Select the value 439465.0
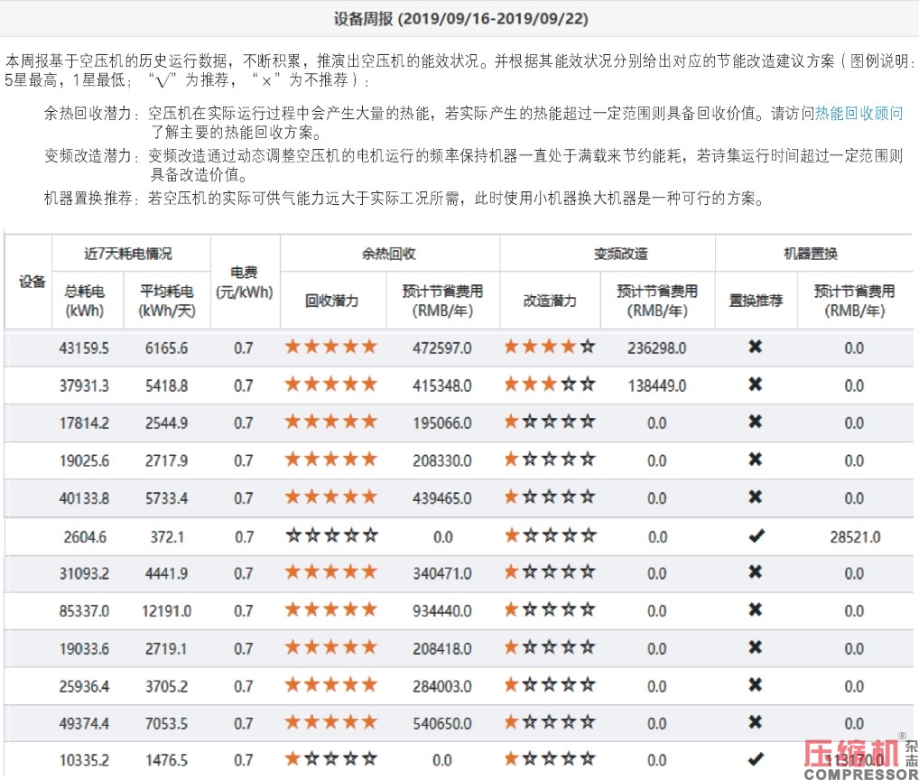 pyautogui.click(x=442, y=498)
